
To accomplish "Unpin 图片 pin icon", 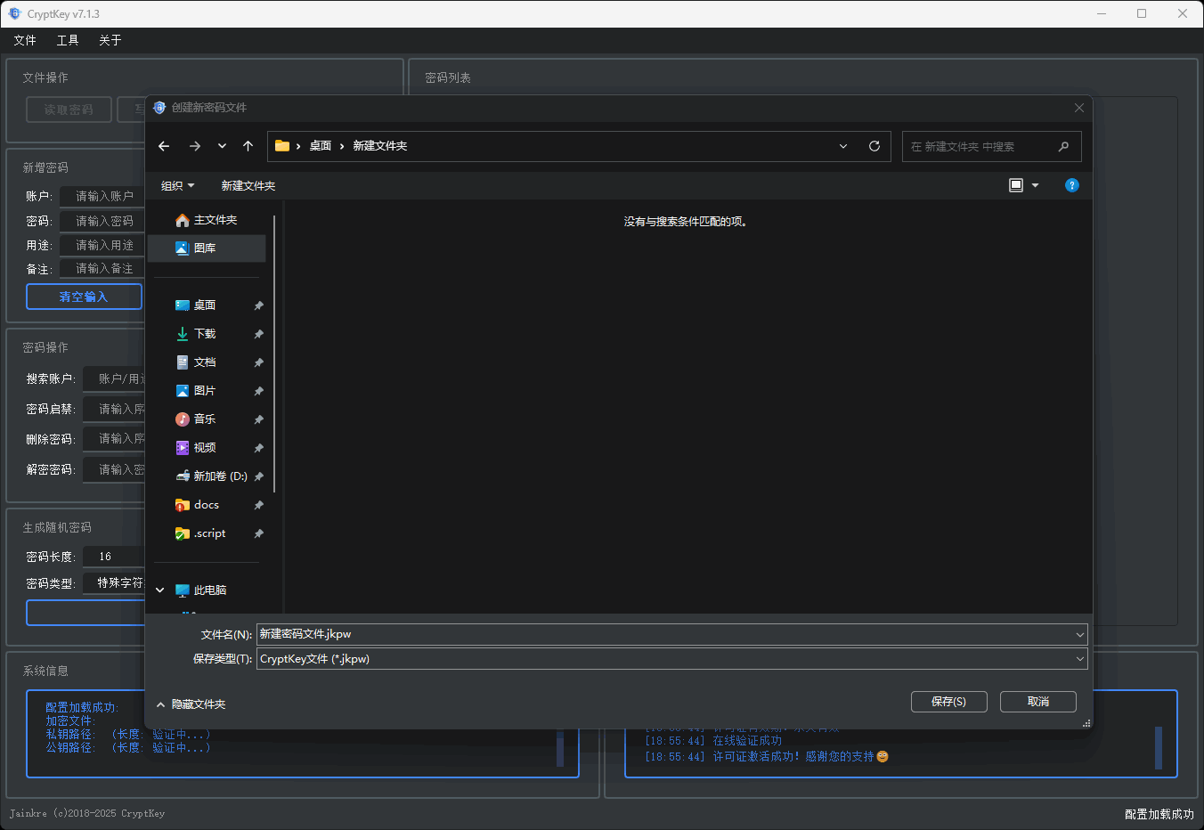I will click(x=258, y=391).
